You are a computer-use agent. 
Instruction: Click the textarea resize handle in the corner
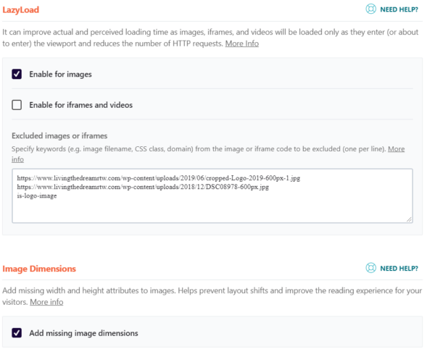(409, 219)
